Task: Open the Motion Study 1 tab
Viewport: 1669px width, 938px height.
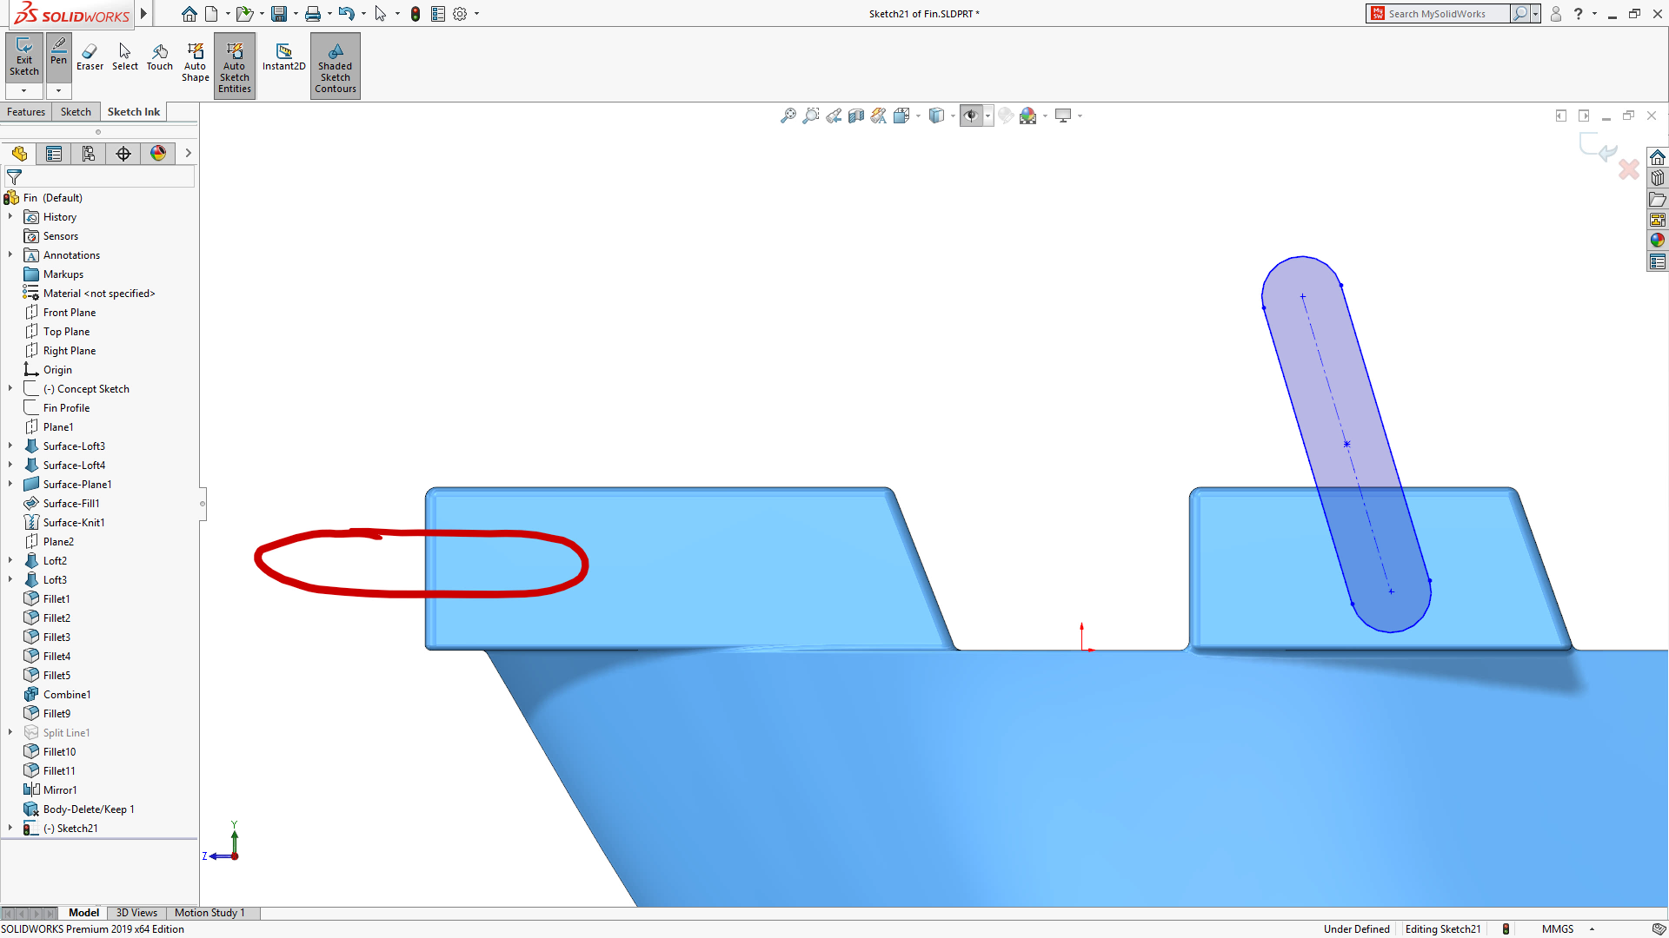Action: 209,913
